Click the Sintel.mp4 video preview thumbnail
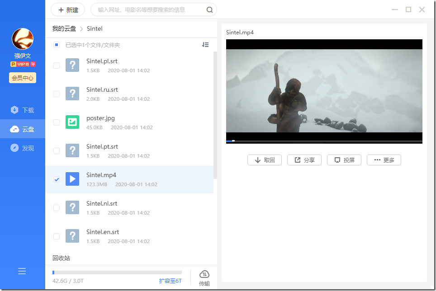This screenshot has height=291, width=436. pyautogui.click(x=324, y=90)
